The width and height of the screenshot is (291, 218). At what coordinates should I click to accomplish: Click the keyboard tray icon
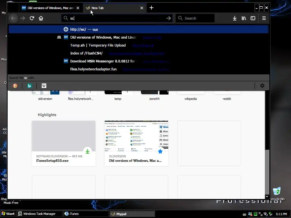[x=245, y=214]
